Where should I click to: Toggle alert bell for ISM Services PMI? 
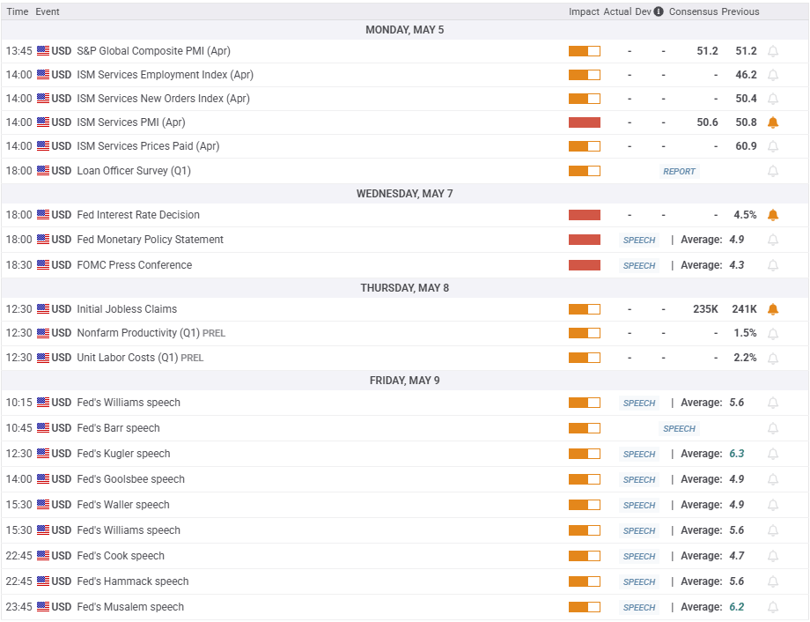(773, 122)
